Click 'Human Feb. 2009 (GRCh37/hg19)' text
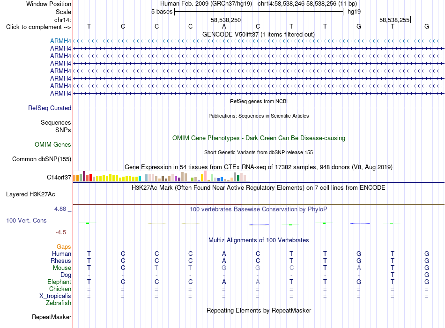The image size is (445, 328). [206, 4]
